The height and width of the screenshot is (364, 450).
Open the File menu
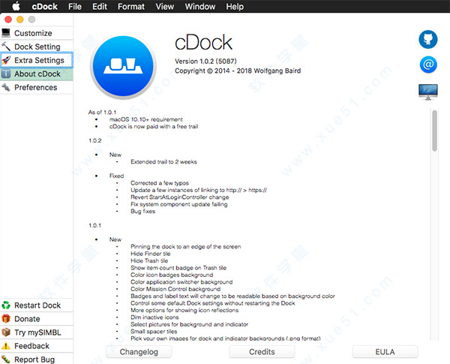[x=74, y=6]
